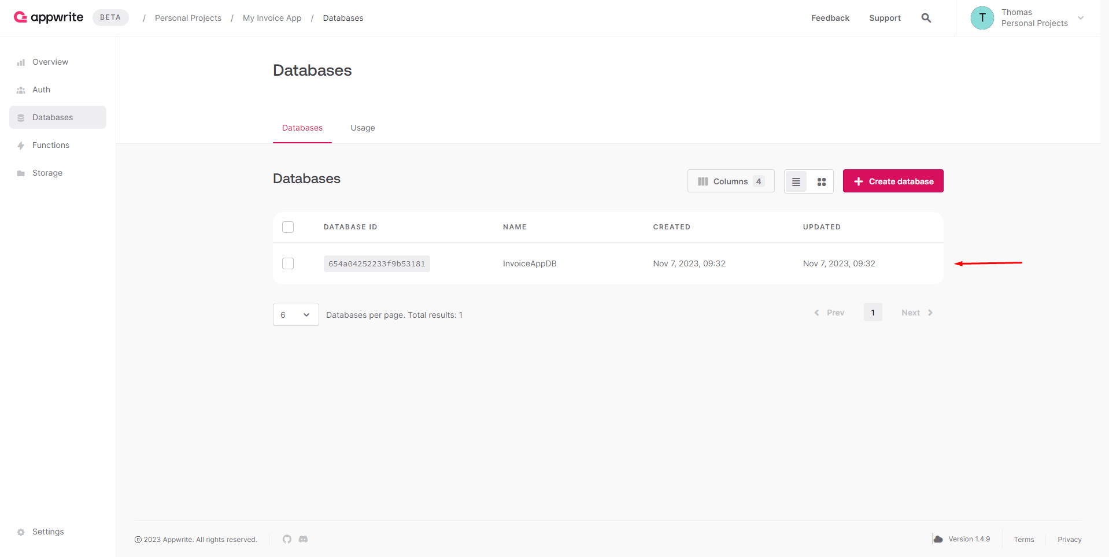
Task: Open Functions in the sidebar
Action: coord(58,145)
